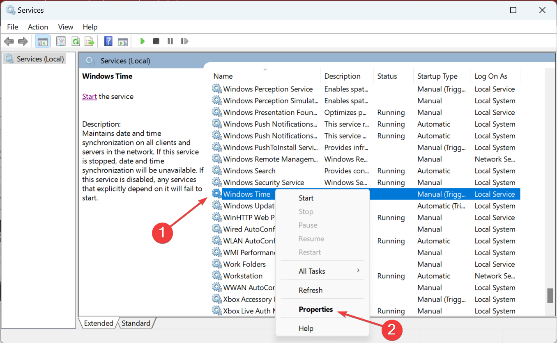Select Services (Local) tree node
The width and height of the screenshot is (557, 343).
(x=35, y=59)
